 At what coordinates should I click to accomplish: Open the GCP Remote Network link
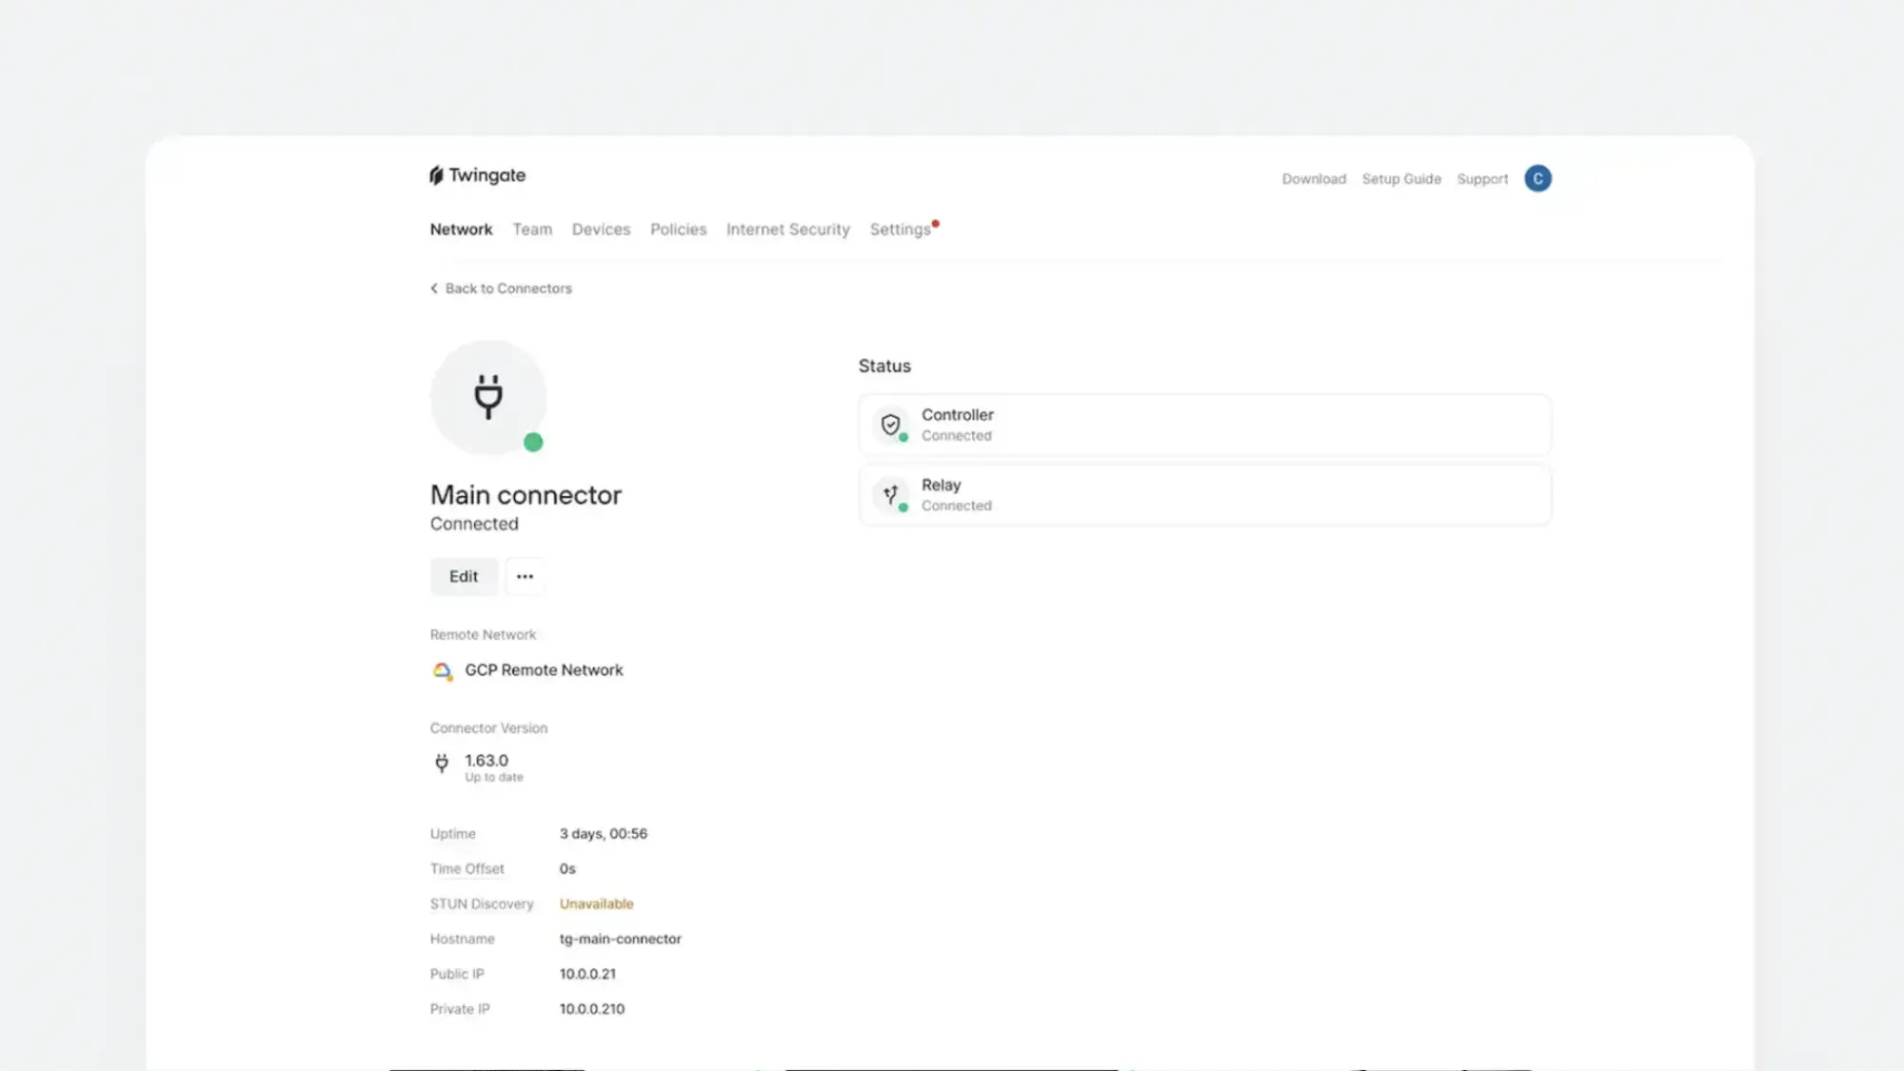543,670
